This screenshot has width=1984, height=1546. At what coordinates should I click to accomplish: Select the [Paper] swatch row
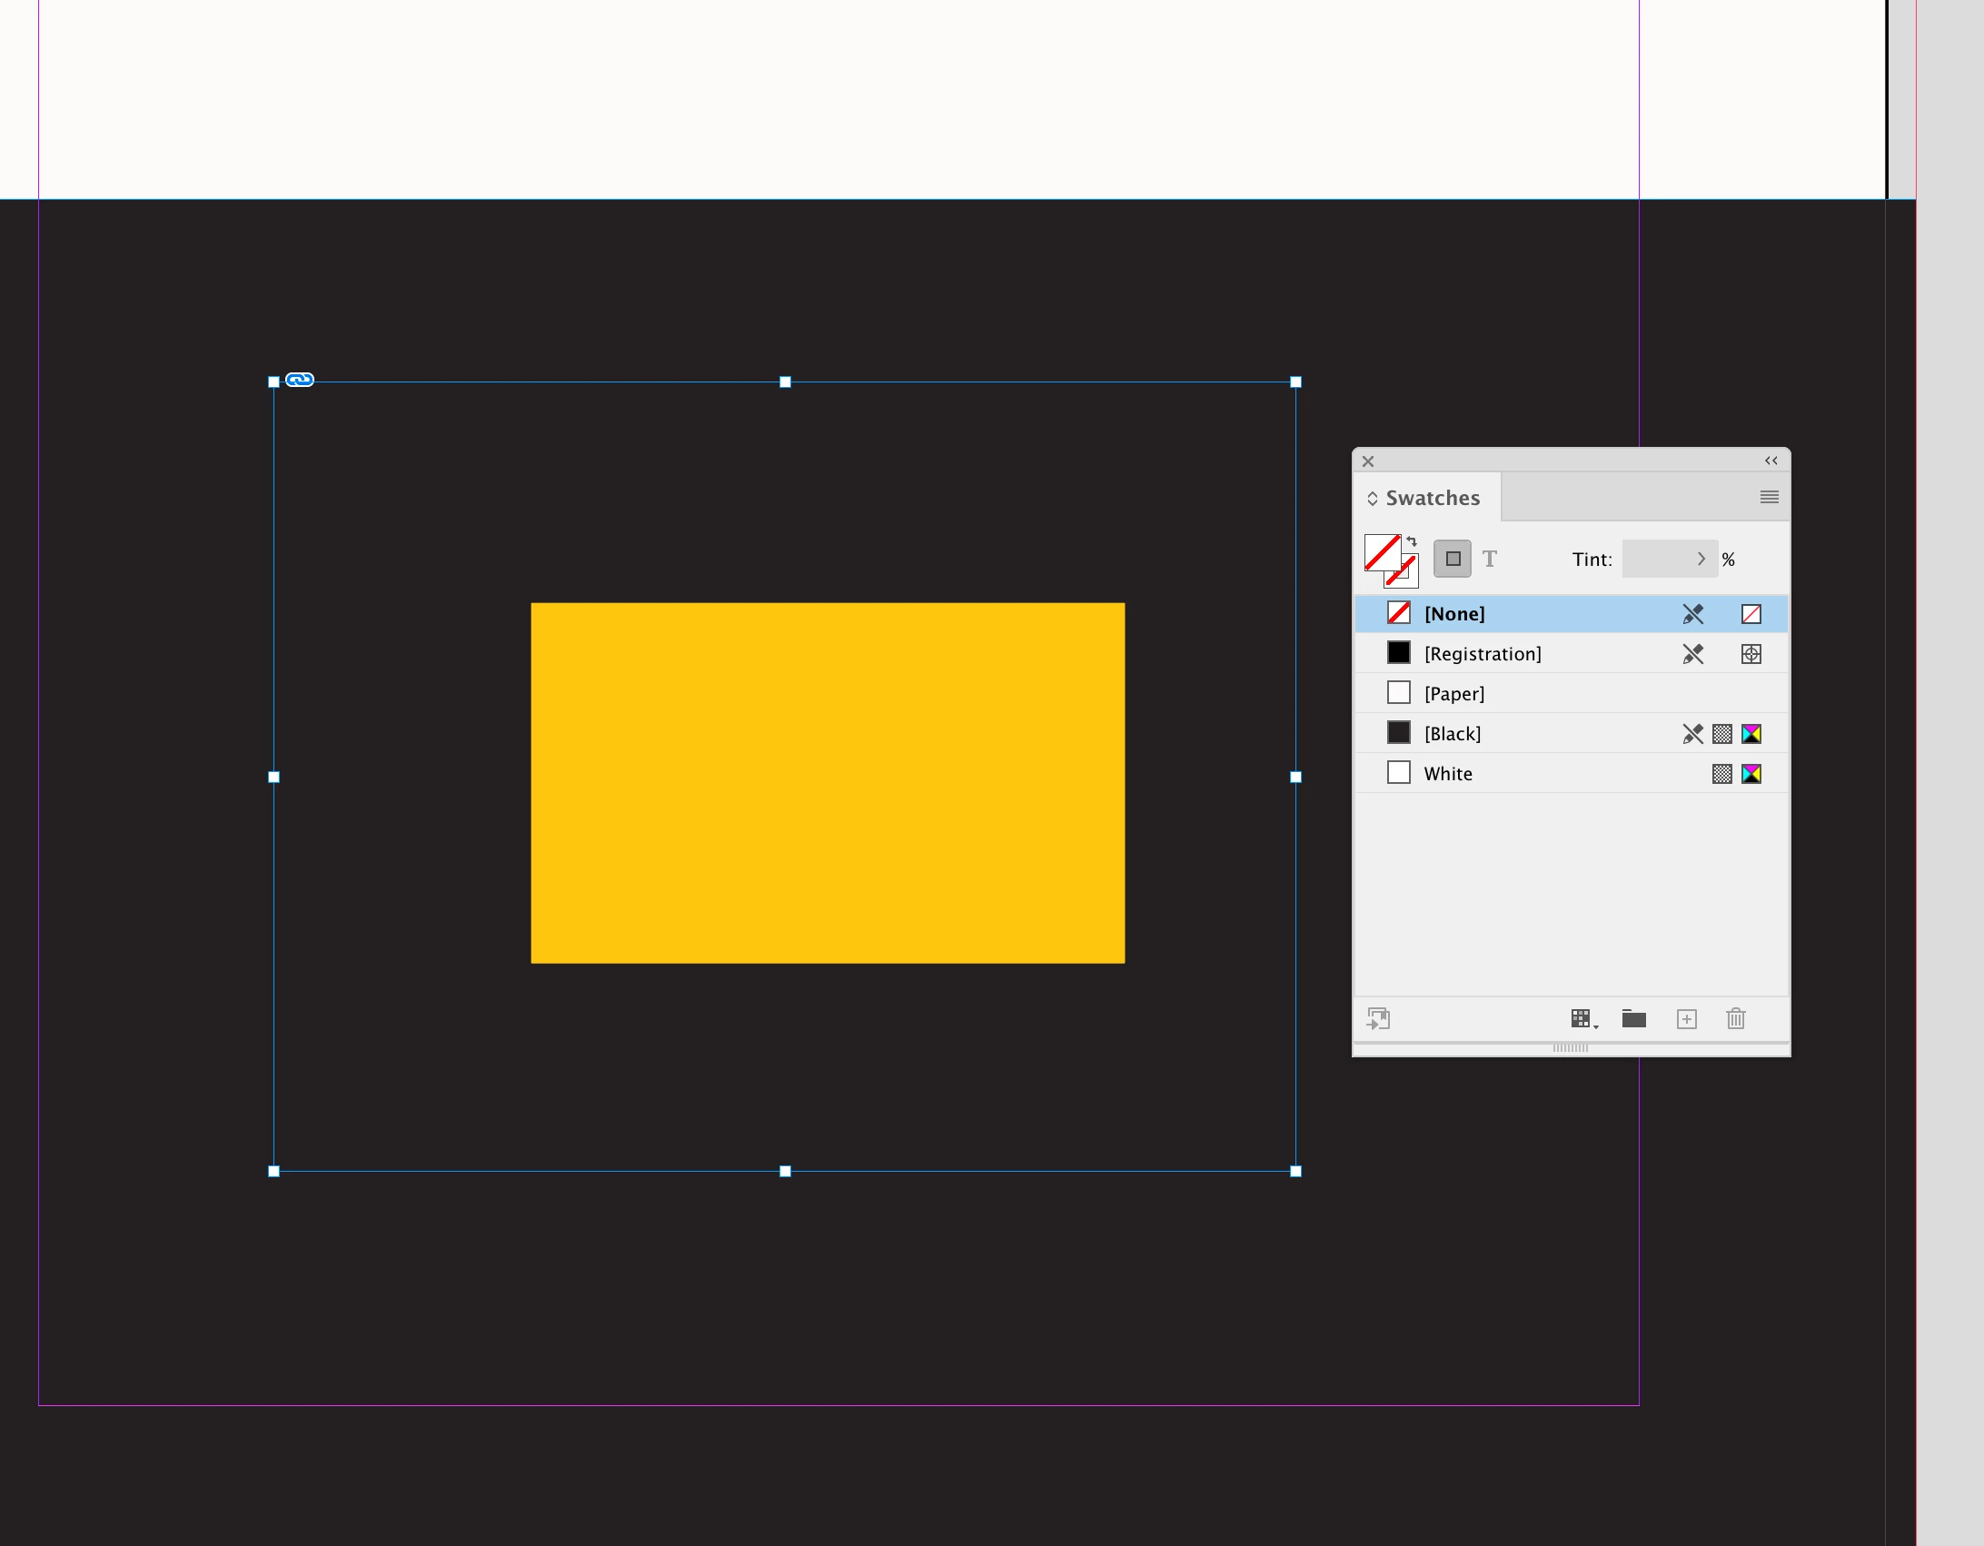[1454, 694]
